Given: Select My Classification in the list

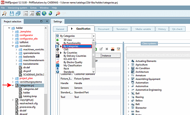Looking at the screenshot, I should click(73, 65).
